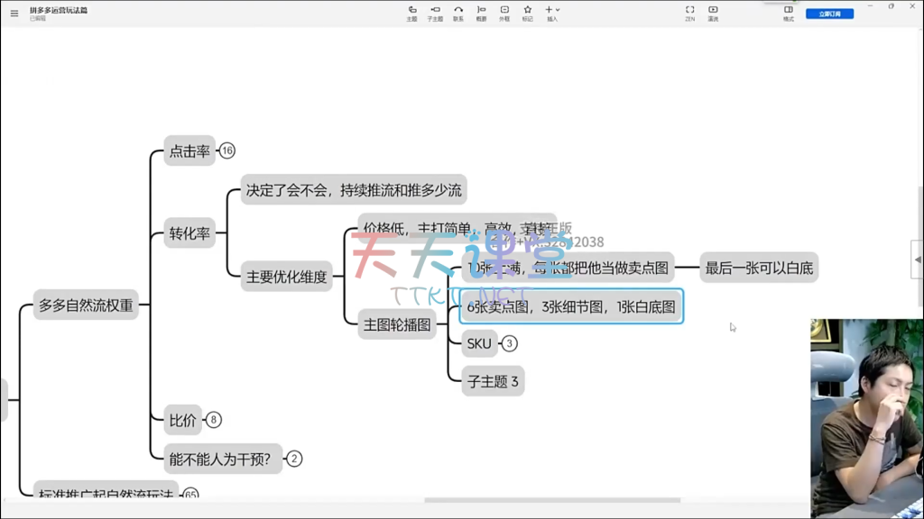Open the Marker (标记) star icon
Screen dimensions: 924x519
tap(527, 12)
